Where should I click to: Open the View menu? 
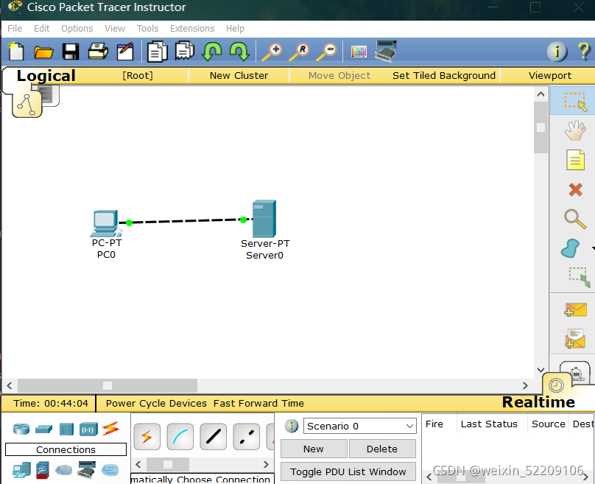(115, 29)
